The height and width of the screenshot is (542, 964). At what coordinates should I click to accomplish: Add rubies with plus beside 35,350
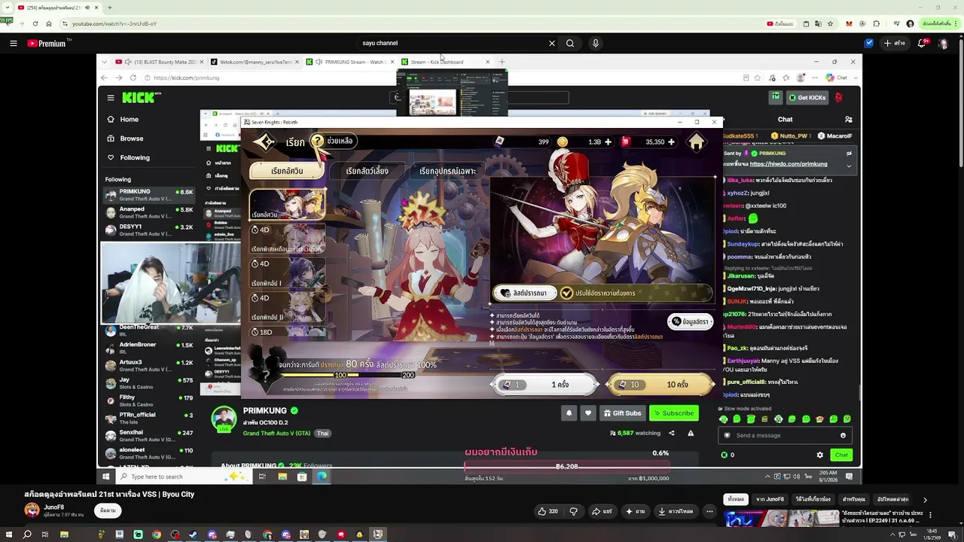point(671,142)
